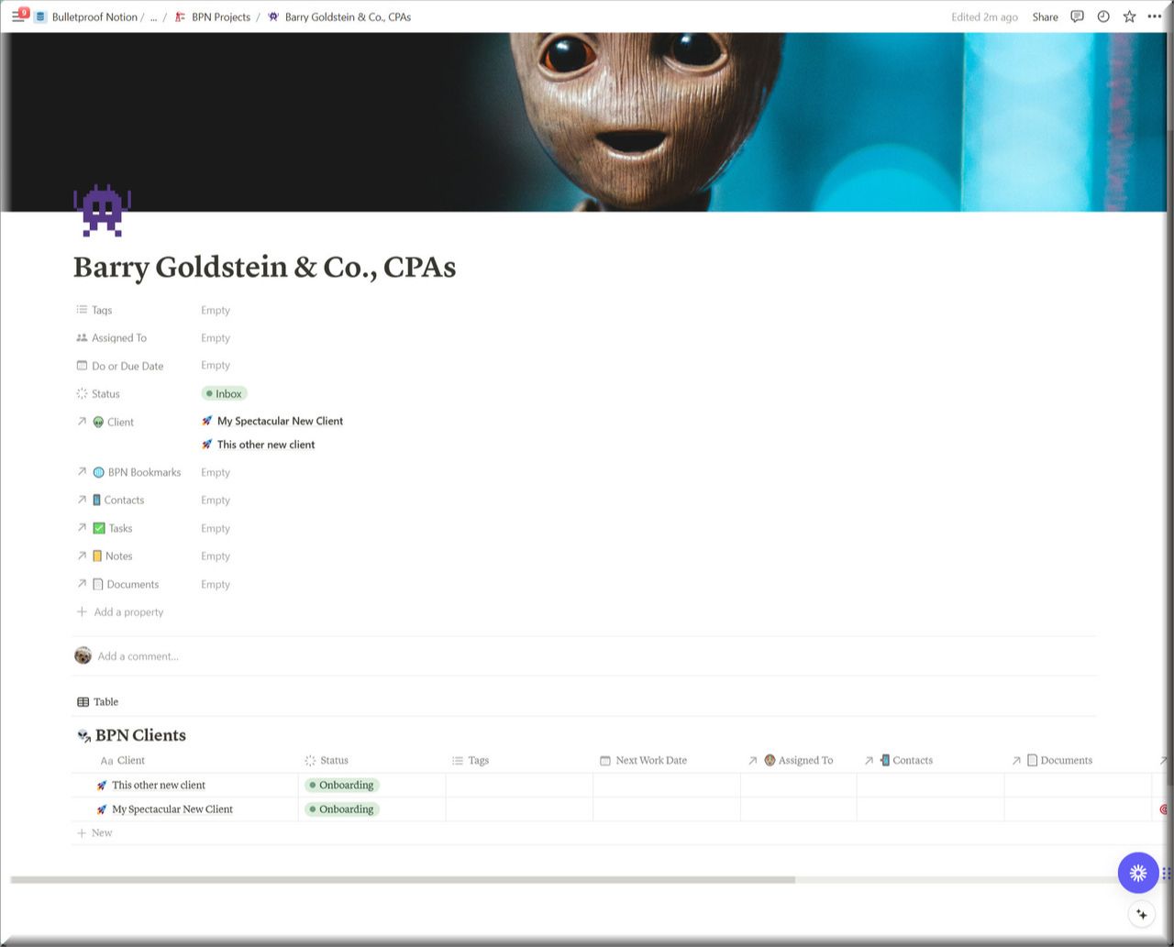1174x947 pixels.
Task: Change the Inbox status pill
Action: (x=224, y=393)
